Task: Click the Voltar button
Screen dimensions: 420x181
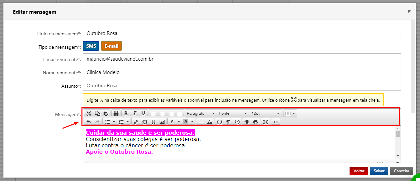Action: pos(359,171)
